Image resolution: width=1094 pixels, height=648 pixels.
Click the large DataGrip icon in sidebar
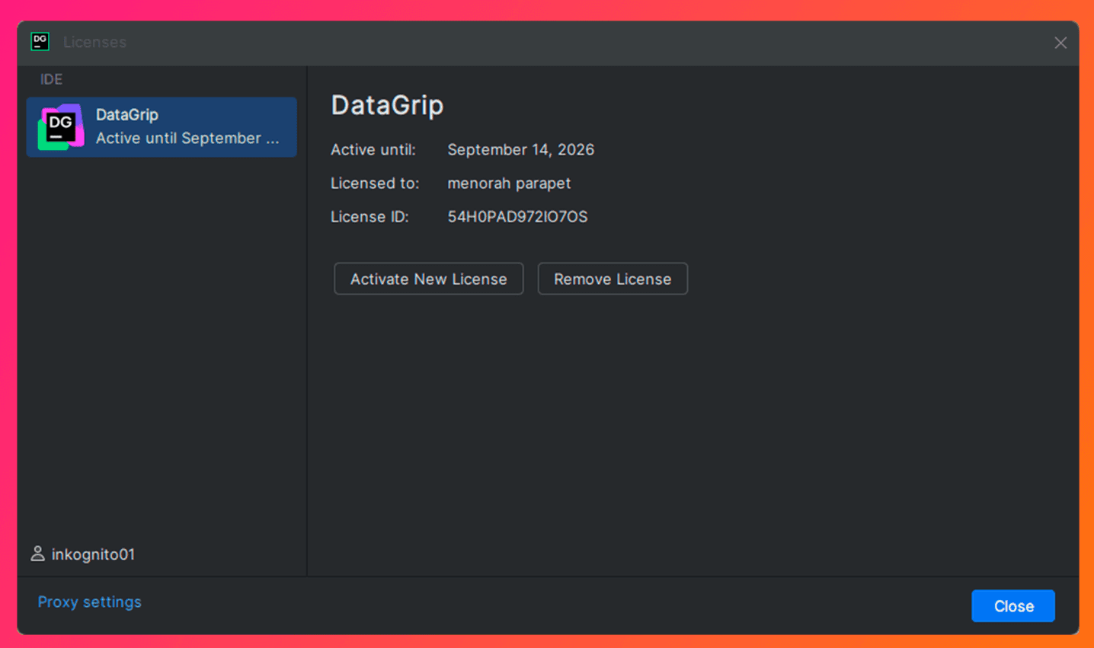pyautogui.click(x=61, y=127)
